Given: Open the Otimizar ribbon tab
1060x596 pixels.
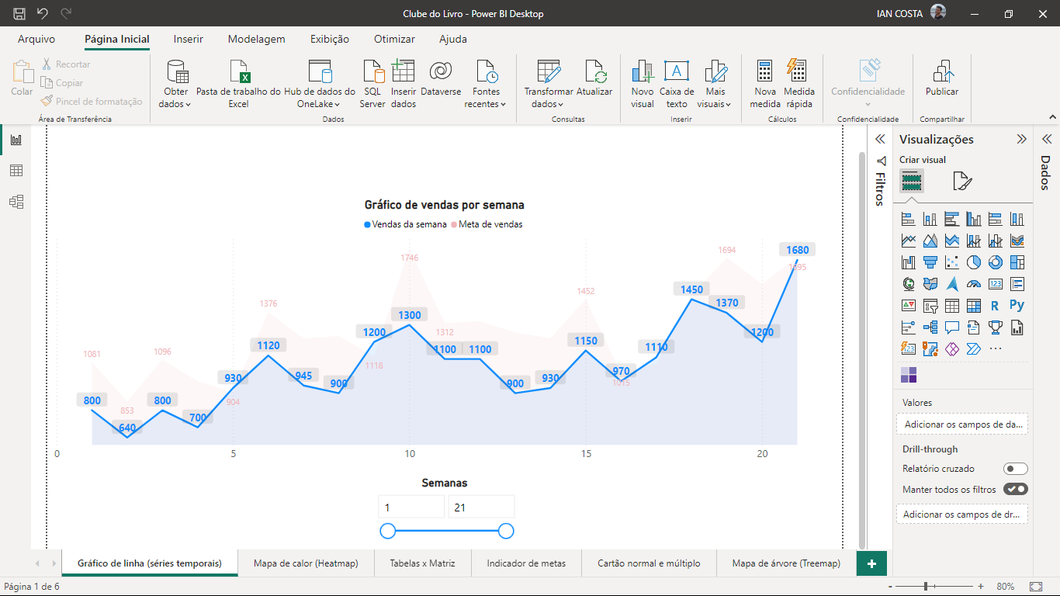Looking at the screenshot, I should 394,39.
